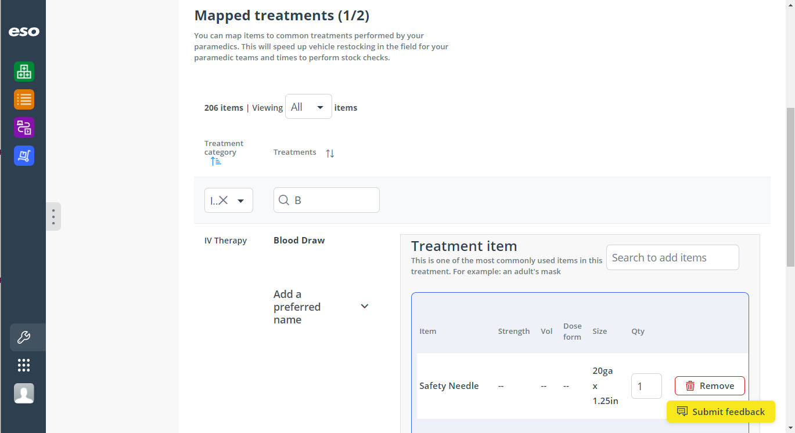Click the user profile avatar
The image size is (795, 433).
(x=24, y=394)
